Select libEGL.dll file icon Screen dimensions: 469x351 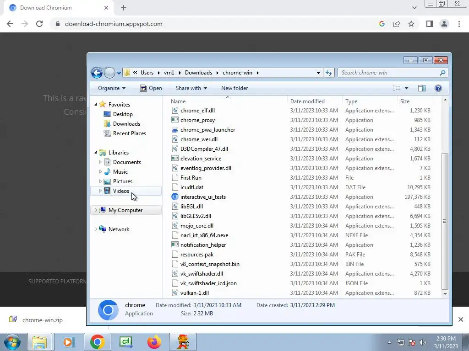point(175,206)
